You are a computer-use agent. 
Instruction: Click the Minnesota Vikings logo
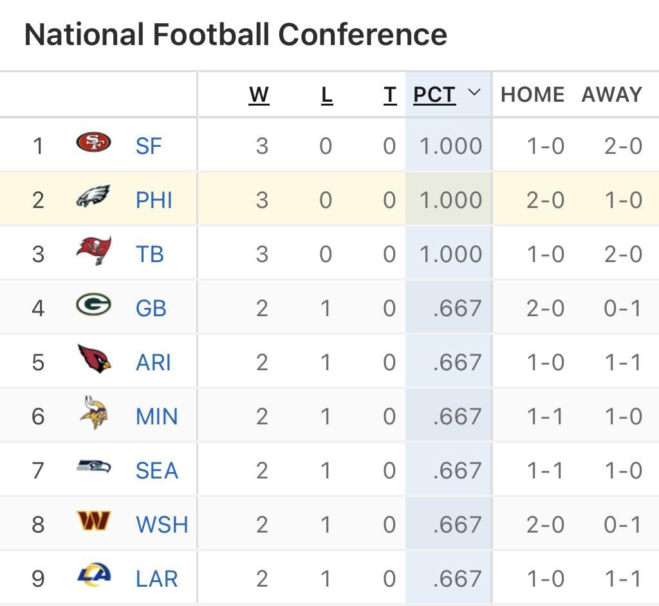point(94,413)
